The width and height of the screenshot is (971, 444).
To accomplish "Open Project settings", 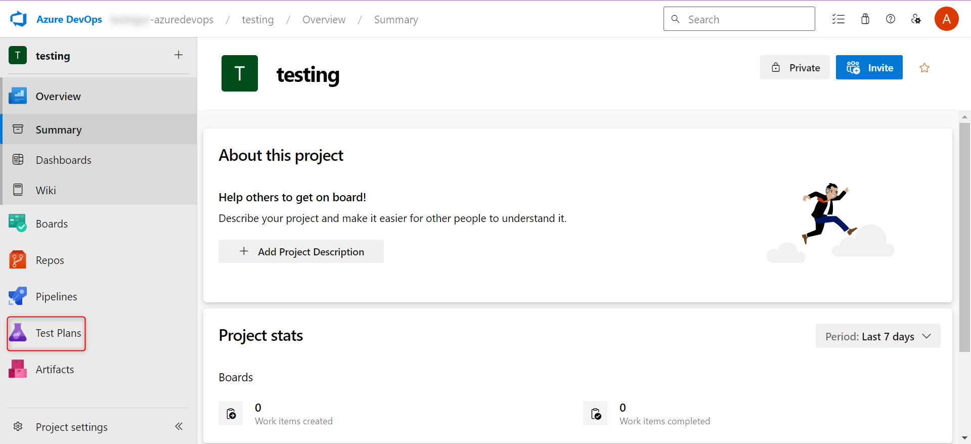I will click(71, 427).
